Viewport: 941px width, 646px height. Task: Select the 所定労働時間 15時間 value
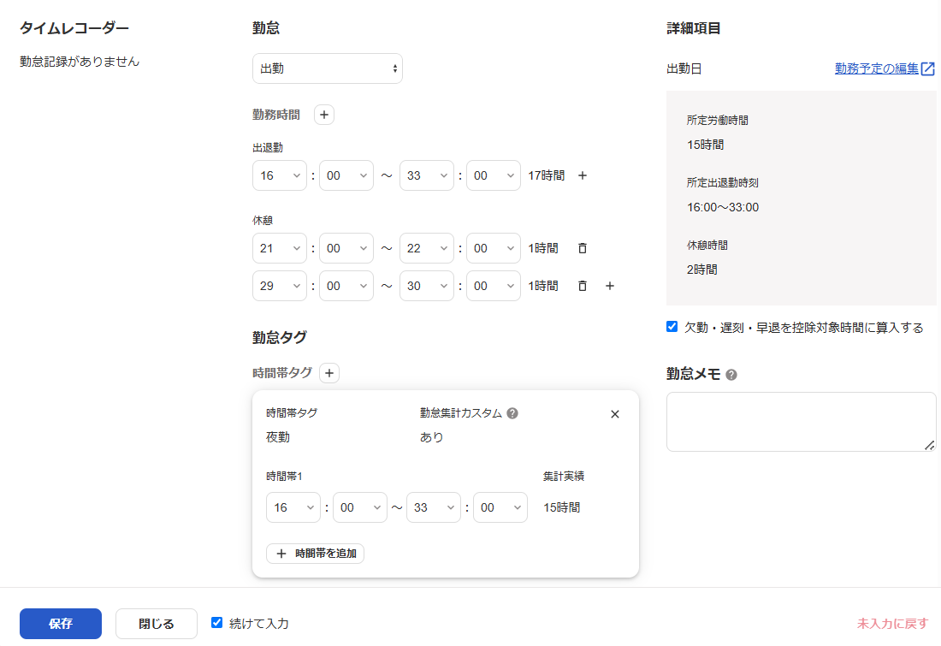click(705, 145)
